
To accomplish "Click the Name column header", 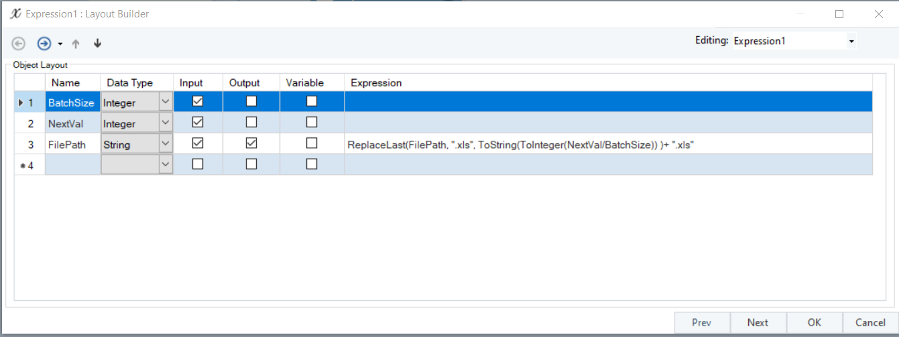I will 66,83.
